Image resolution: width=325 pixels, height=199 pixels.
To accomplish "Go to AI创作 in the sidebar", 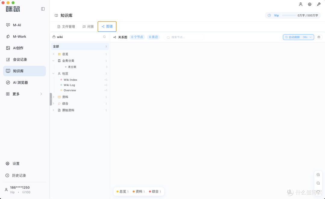I will pos(24,48).
